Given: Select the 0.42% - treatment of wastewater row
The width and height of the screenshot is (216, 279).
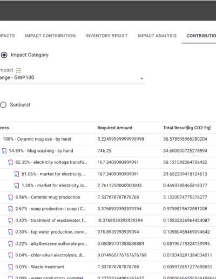Looking at the screenshot, I should [x=108, y=221].
